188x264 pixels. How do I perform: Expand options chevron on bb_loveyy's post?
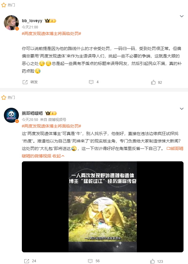pos(182,16)
